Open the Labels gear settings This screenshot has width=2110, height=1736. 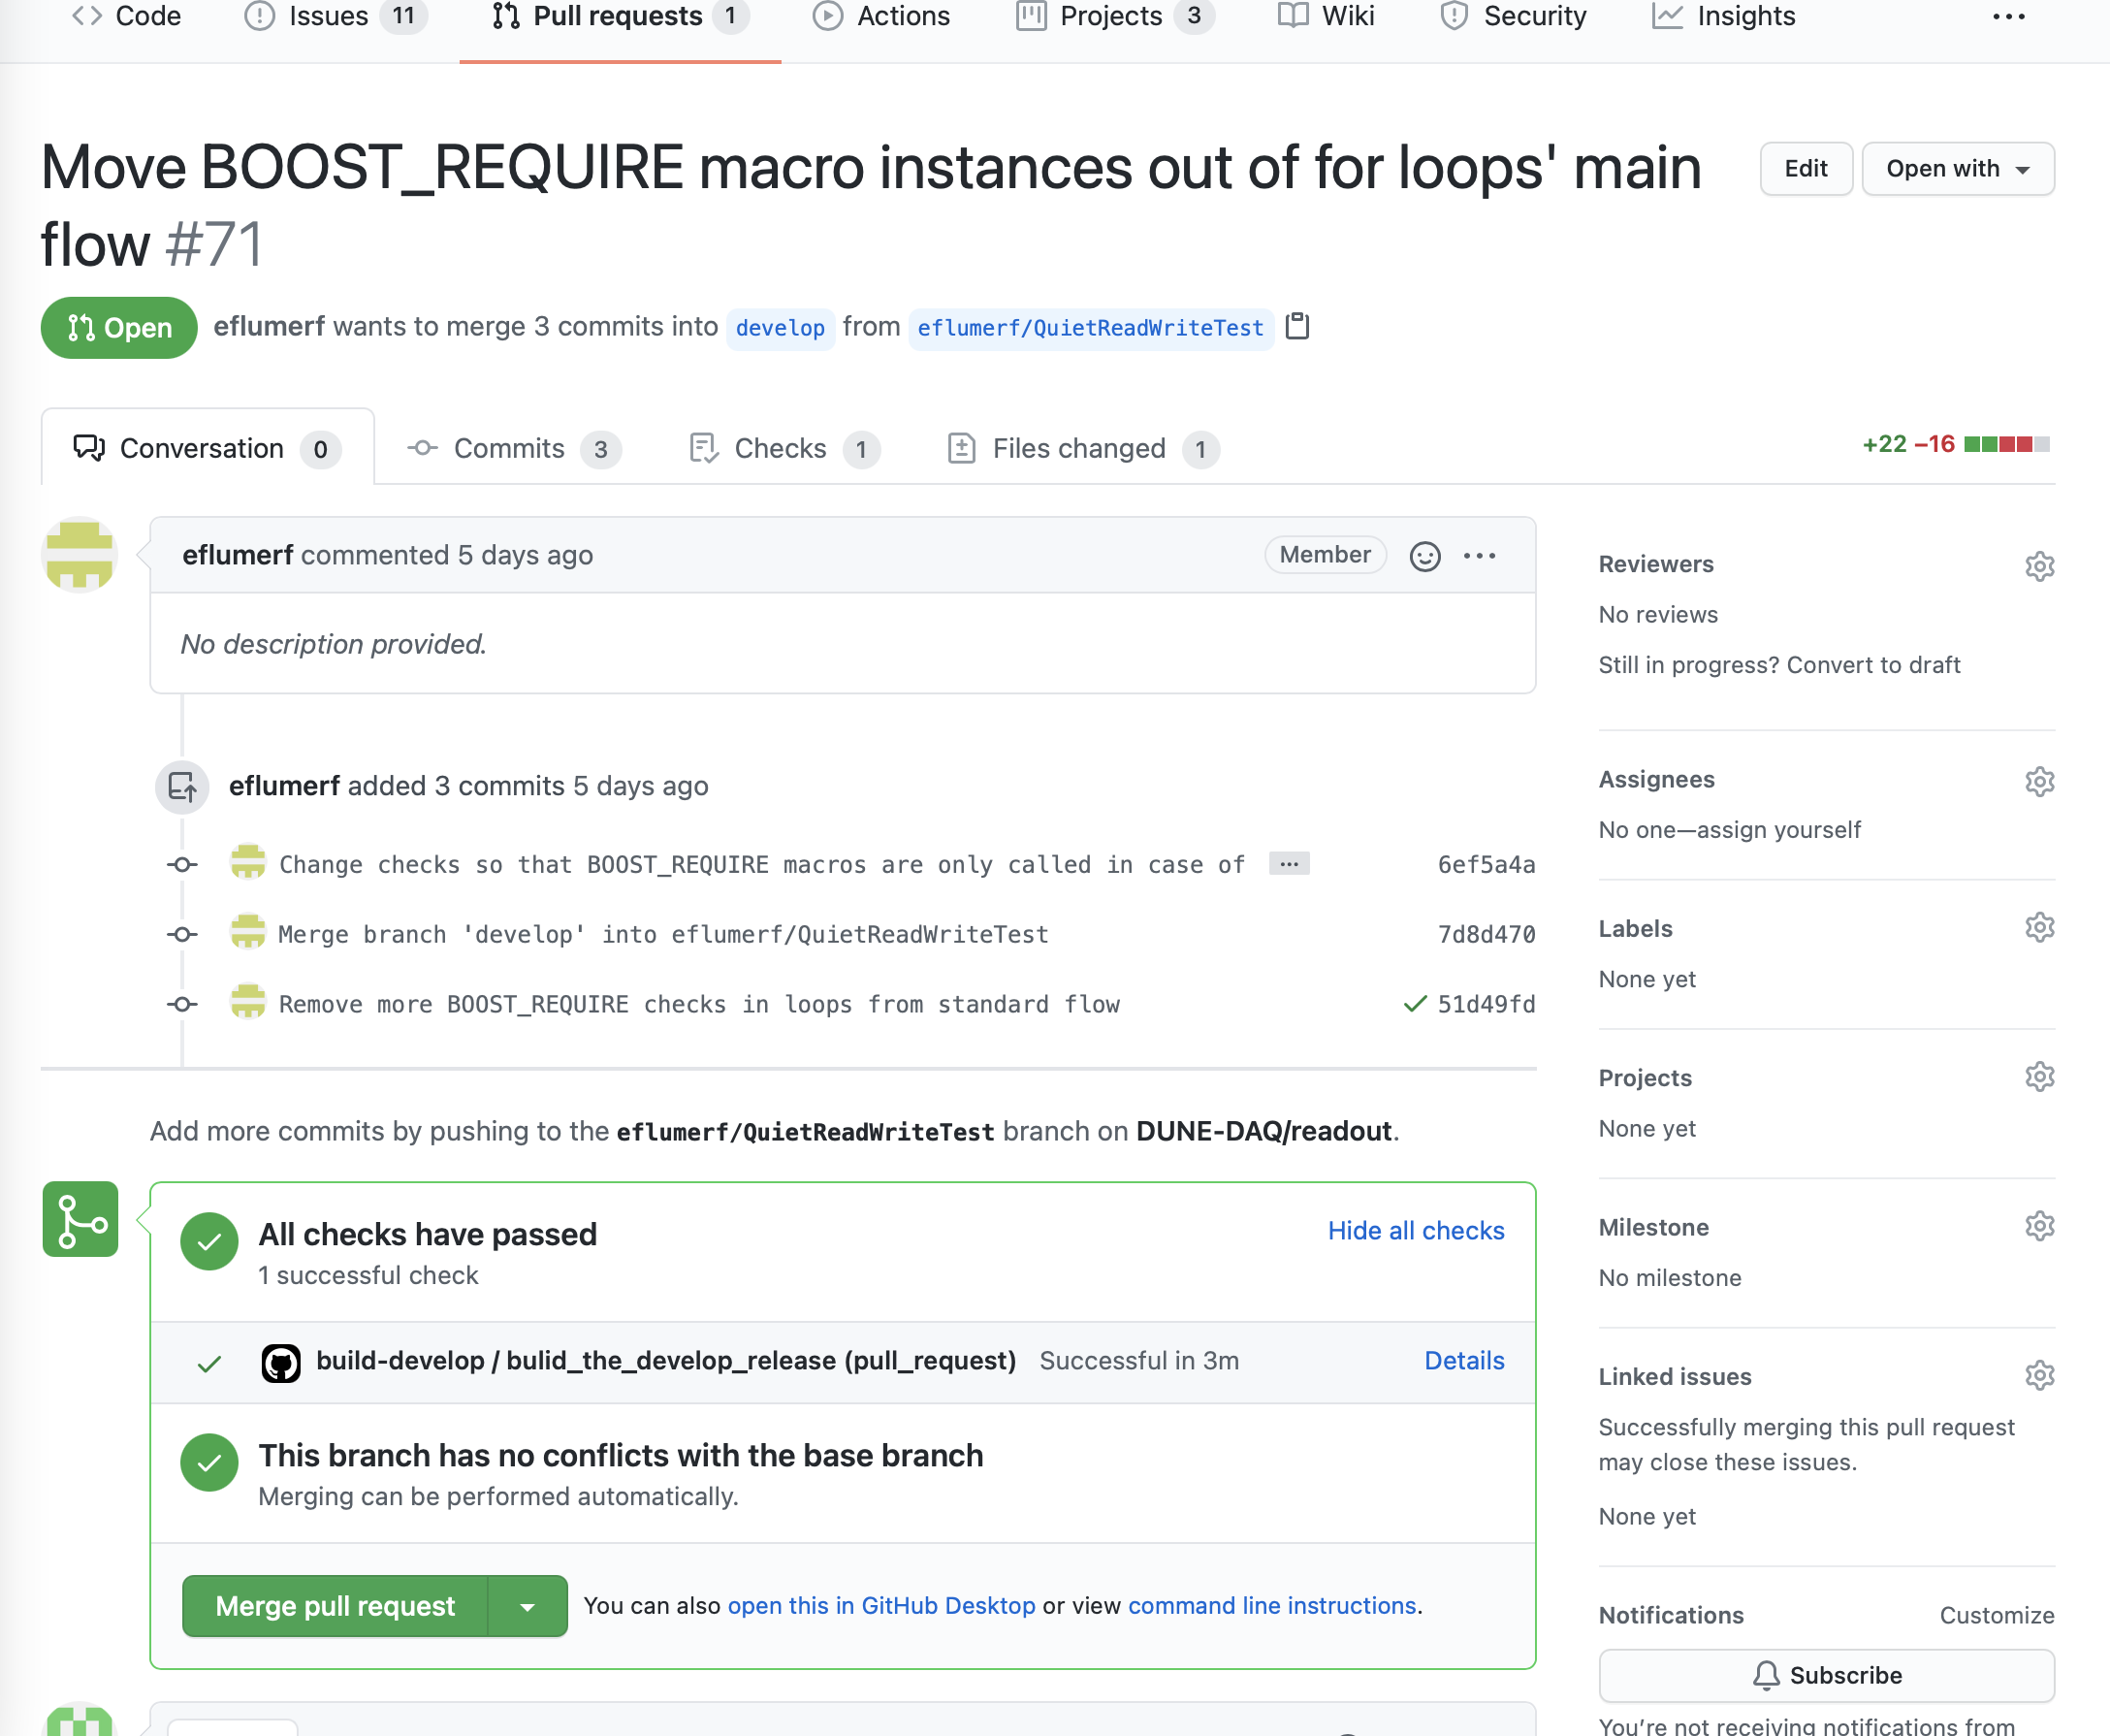click(2039, 928)
